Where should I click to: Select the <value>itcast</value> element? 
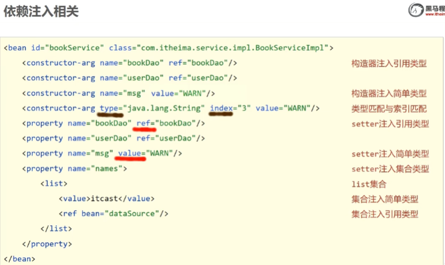click(x=106, y=199)
